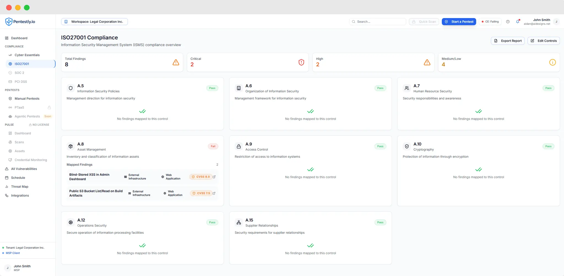
Task: Click the John Smith avatar in the top bar
Action: click(556, 22)
